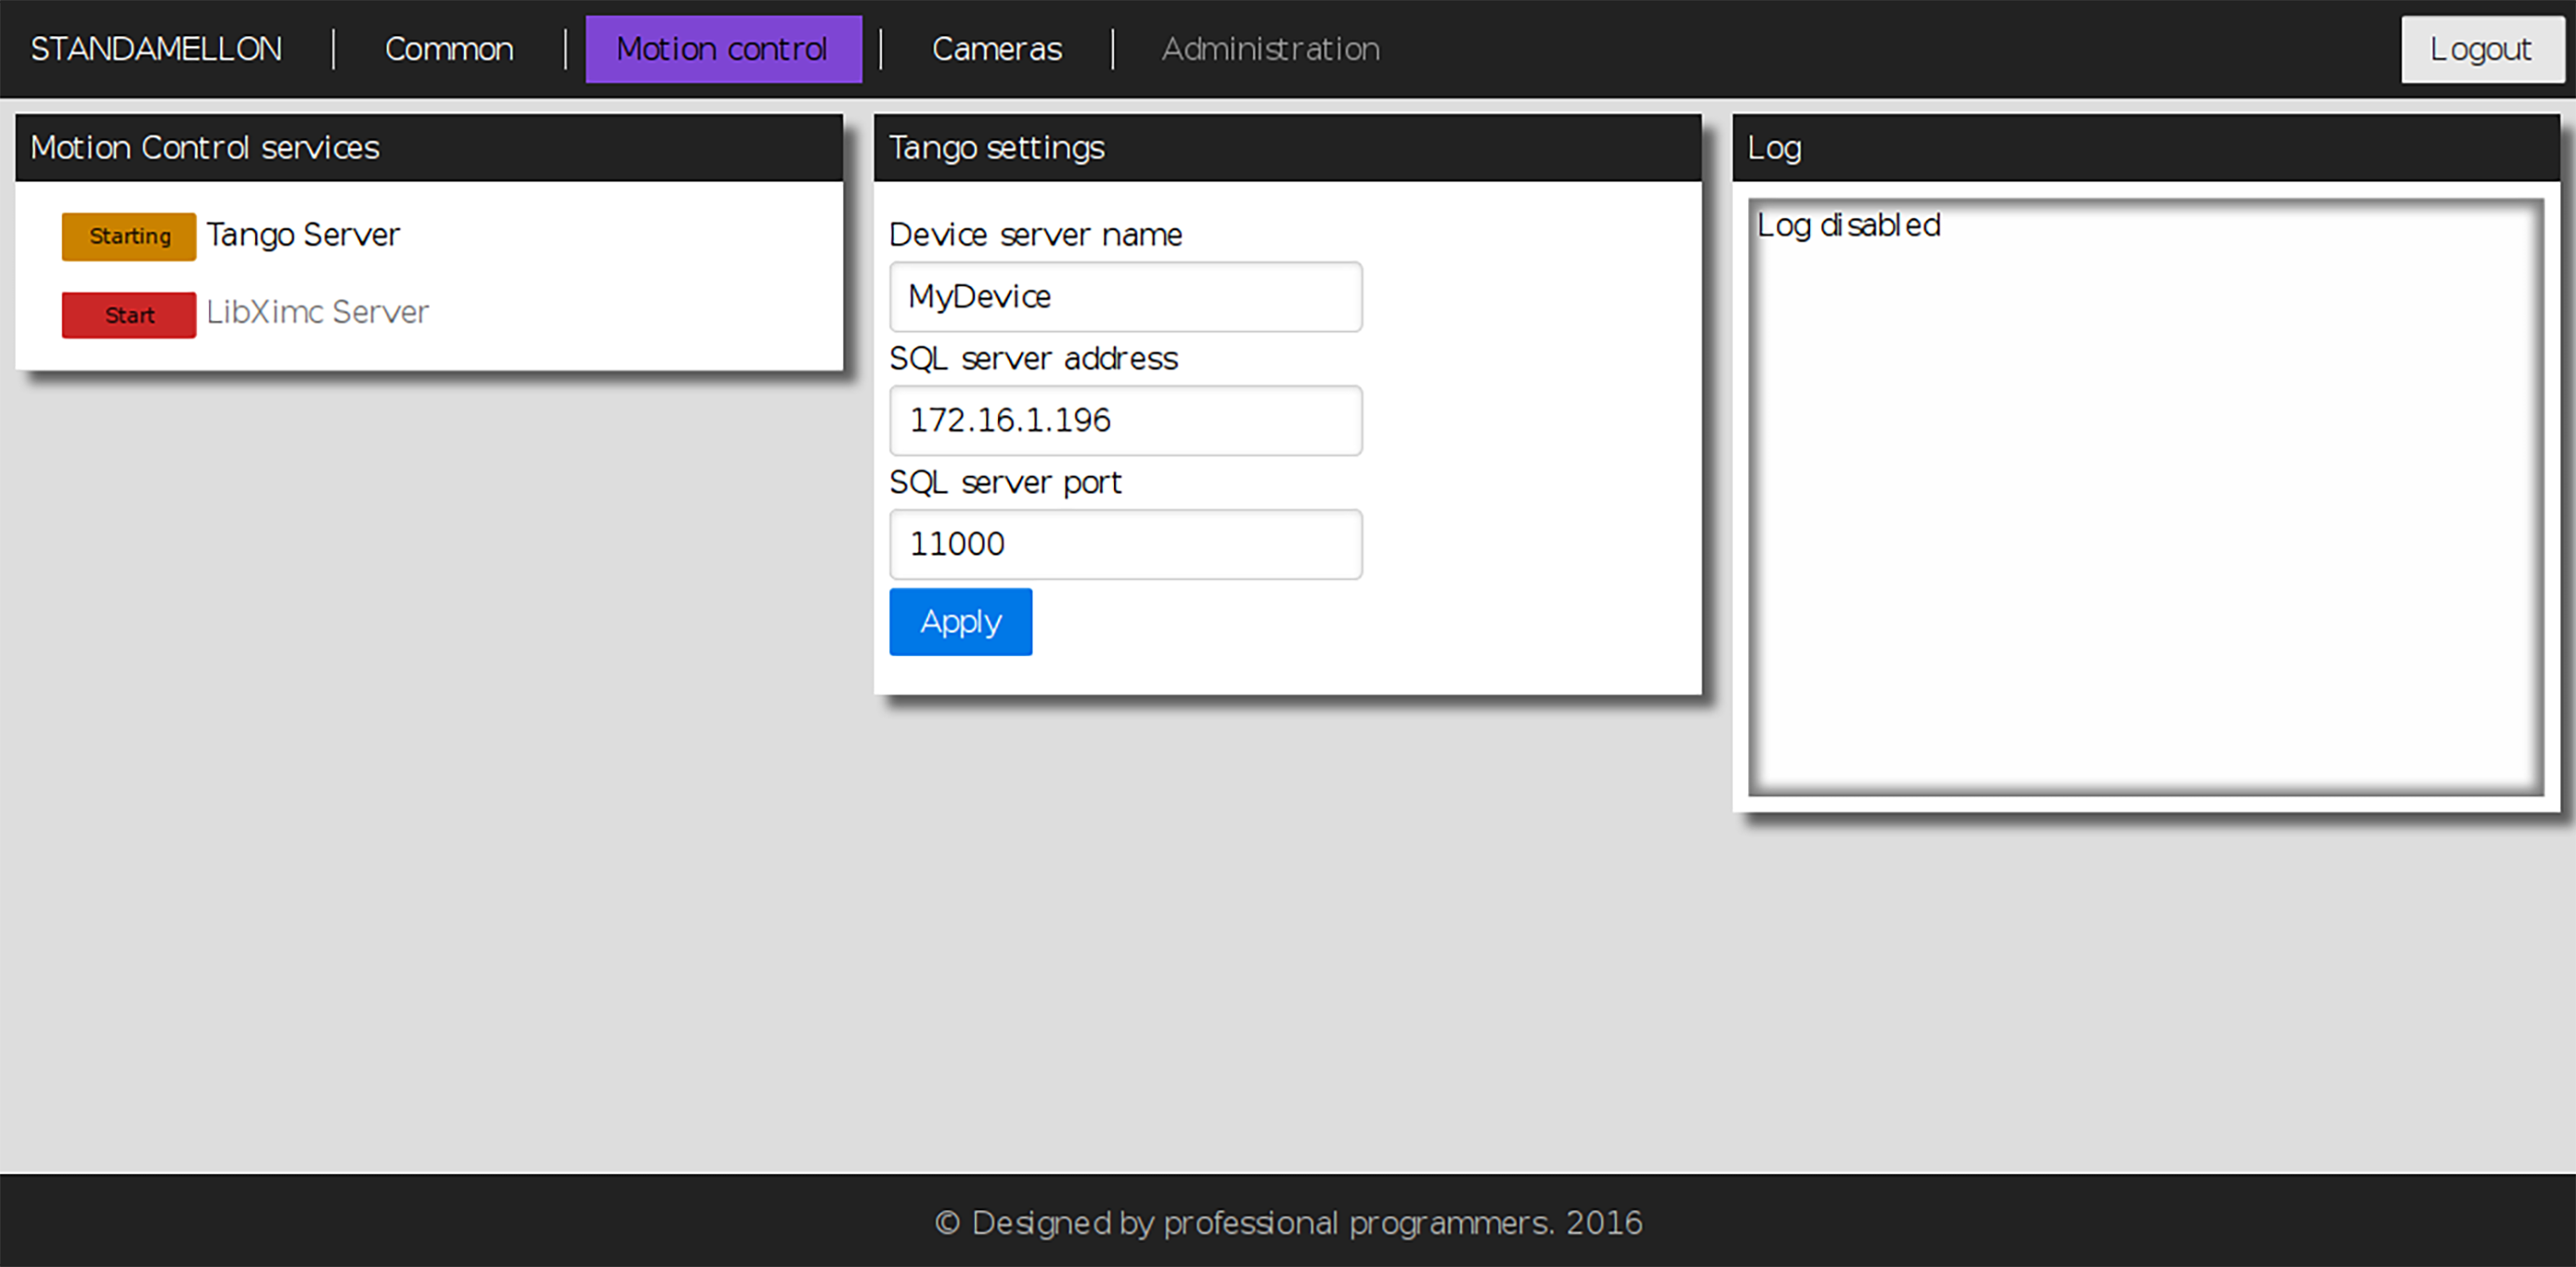Open the Administration menu item
This screenshot has height=1267, width=2576.
1270,49
